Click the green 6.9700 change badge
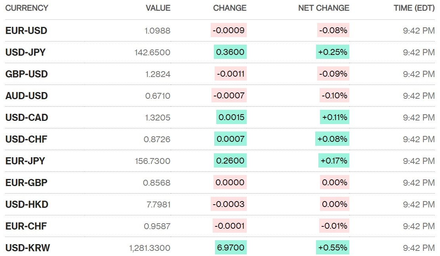 [x=230, y=248]
